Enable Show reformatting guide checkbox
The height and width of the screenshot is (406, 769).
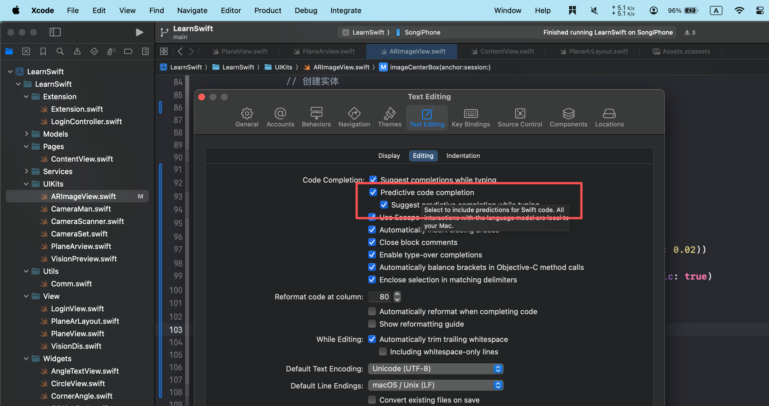tap(372, 324)
